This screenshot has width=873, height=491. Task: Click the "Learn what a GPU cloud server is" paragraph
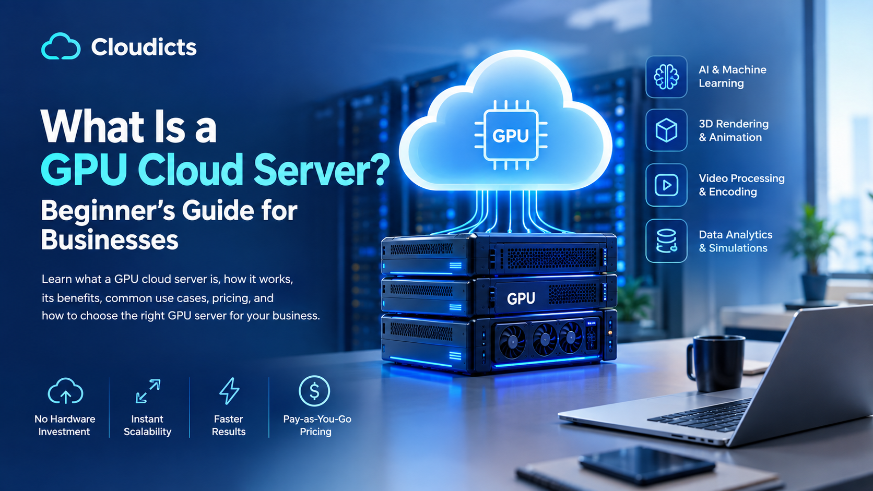(181, 297)
